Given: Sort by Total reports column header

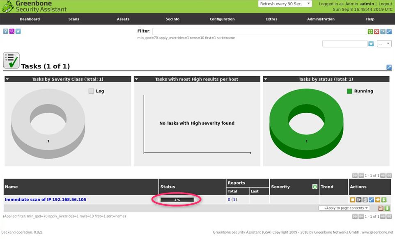Looking at the screenshot, I should coord(232,191).
